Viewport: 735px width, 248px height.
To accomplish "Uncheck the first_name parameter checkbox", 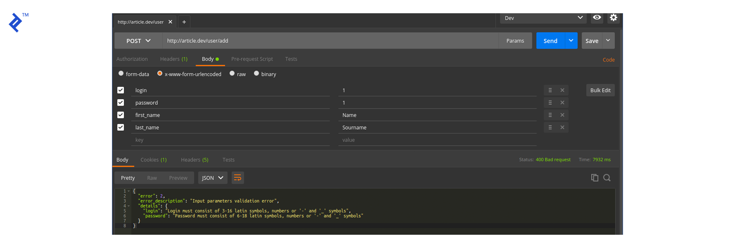I will click(x=121, y=115).
